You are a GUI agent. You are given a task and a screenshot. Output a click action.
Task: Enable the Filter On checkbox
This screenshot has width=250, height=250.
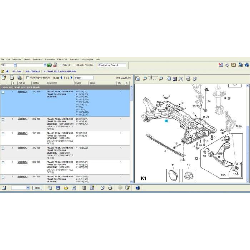coord(61,65)
